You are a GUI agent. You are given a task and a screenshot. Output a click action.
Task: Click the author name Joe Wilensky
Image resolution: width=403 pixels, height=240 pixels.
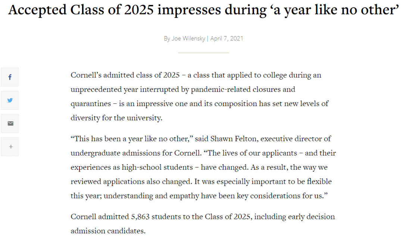188,38
